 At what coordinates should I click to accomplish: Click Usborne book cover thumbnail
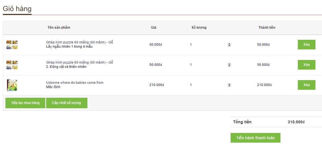click(x=12, y=85)
